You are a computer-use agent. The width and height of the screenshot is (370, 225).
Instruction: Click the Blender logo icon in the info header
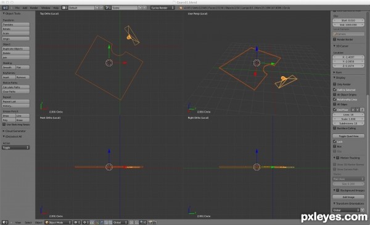click(x=181, y=8)
